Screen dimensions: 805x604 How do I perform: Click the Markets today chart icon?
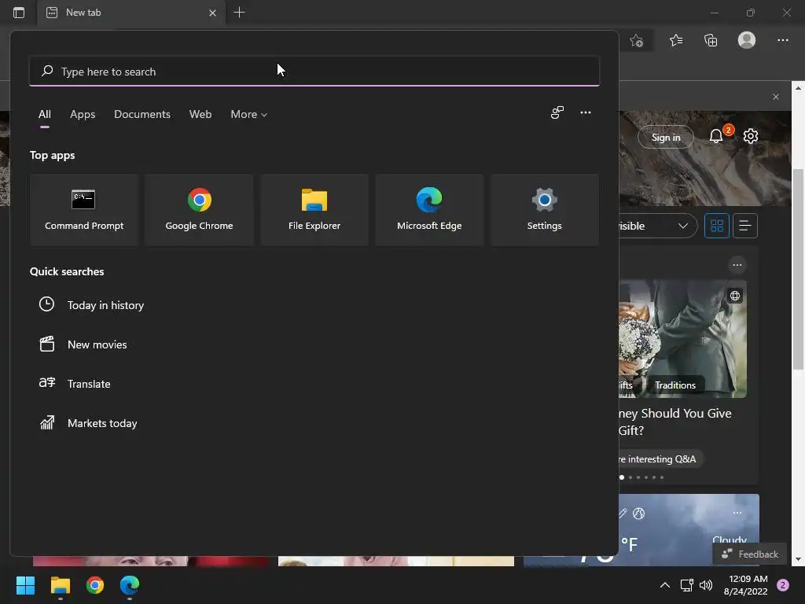coord(46,422)
